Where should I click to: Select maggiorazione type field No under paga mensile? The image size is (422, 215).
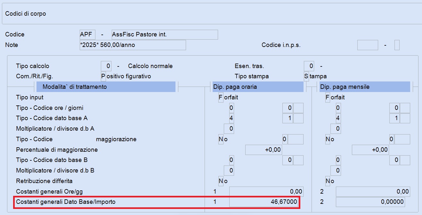[327, 139]
